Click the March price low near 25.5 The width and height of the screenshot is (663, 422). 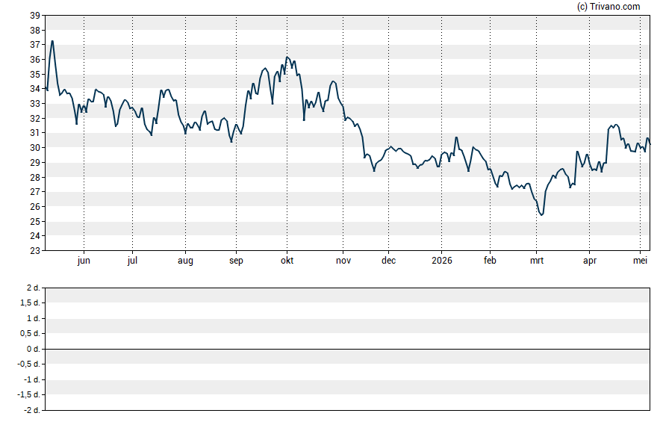542,214
